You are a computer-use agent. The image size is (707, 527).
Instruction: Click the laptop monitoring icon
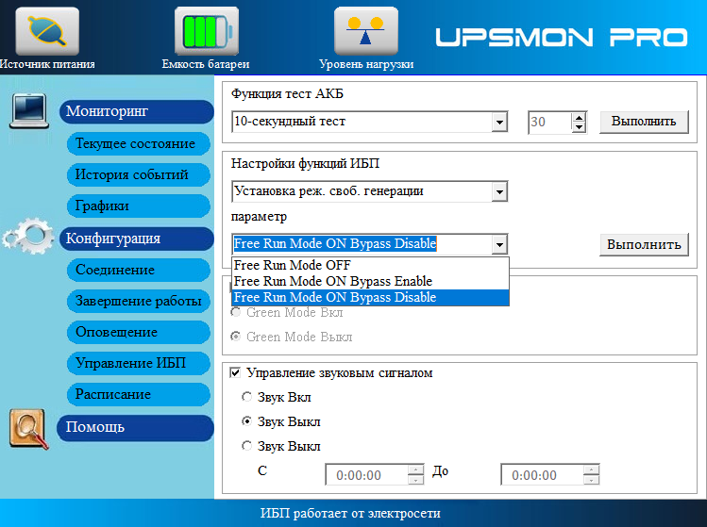pos(29,111)
